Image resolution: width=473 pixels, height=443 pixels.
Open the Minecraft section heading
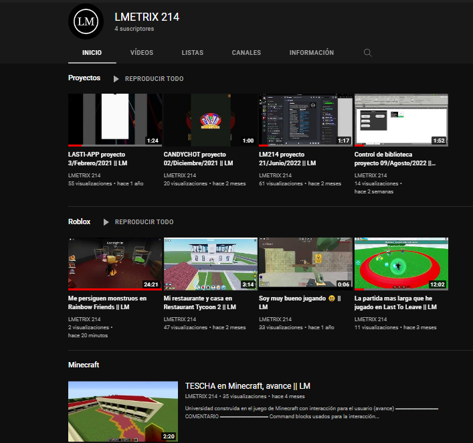(84, 365)
